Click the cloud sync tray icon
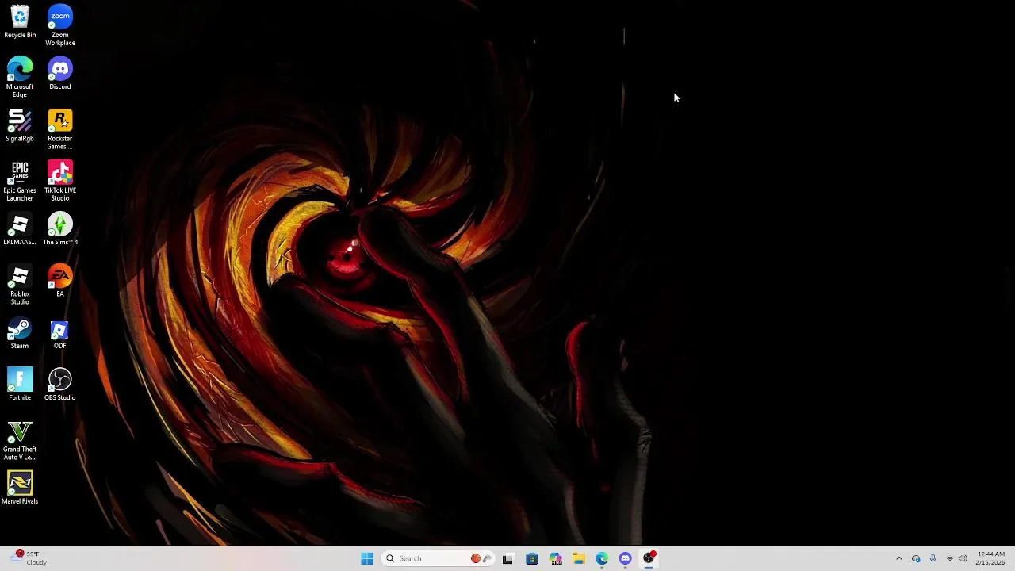Screen dimensions: 1015x571 (916, 558)
